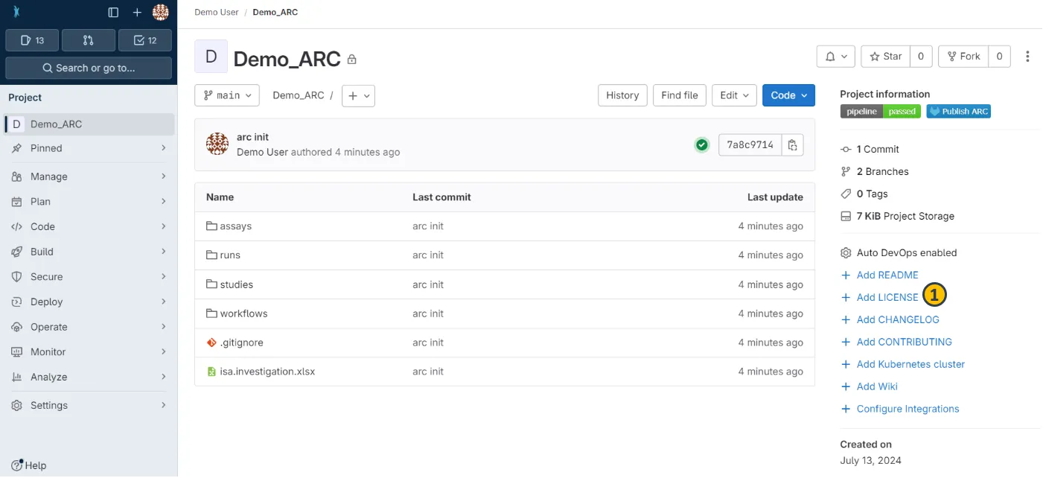
Task: Expand the Settings menu in sidebar
Action: (89, 405)
